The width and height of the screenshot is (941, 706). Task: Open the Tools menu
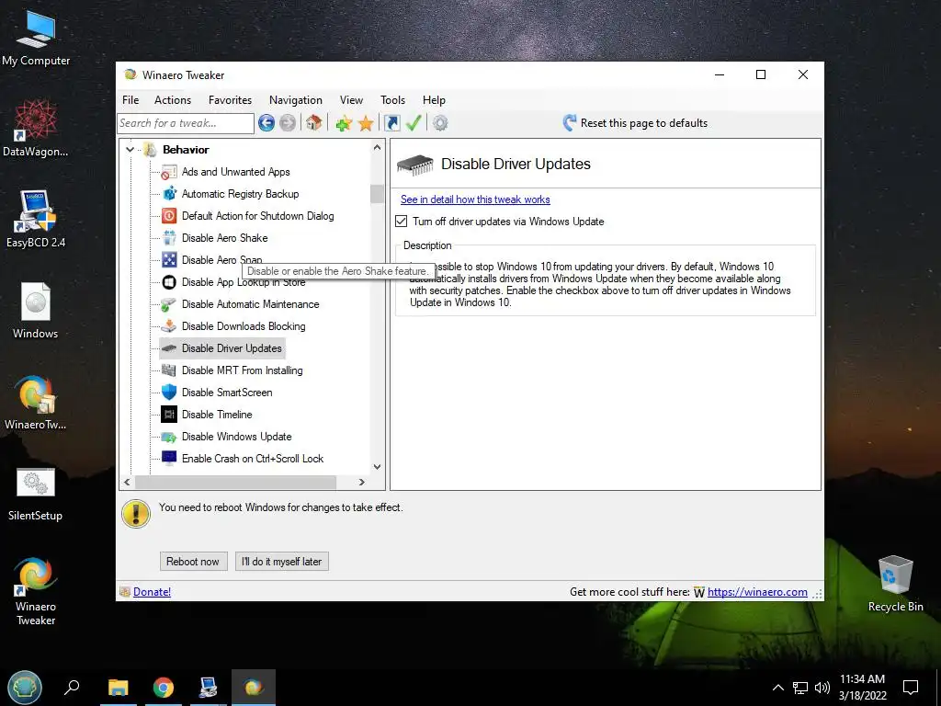click(x=392, y=100)
